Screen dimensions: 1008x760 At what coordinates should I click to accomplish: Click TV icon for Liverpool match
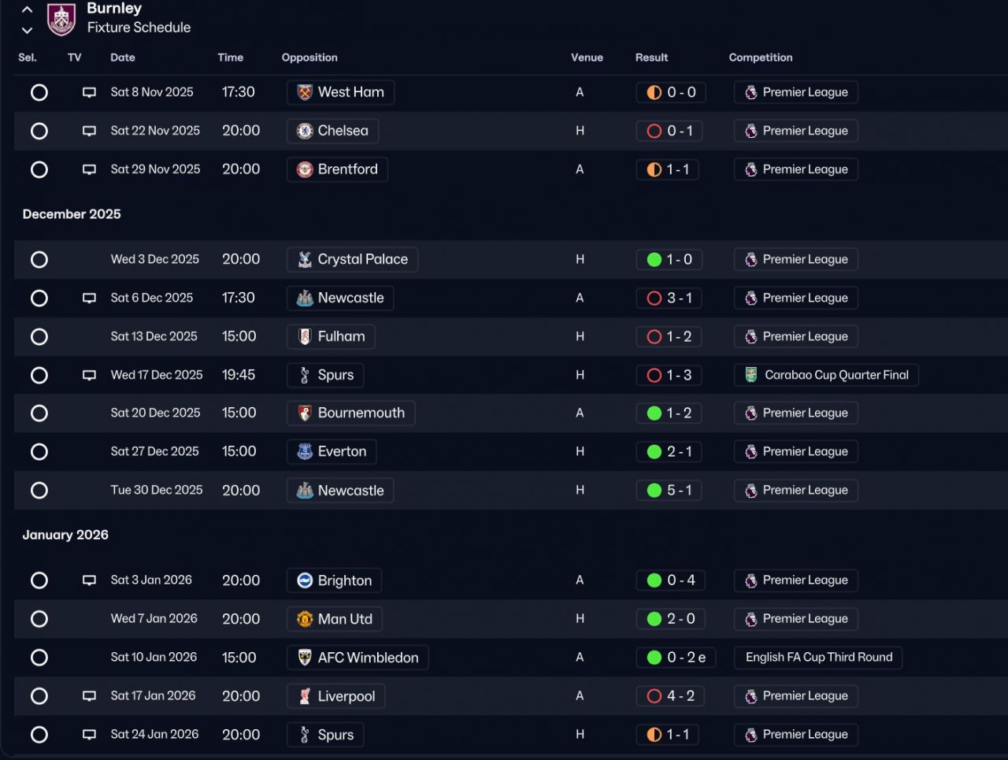click(90, 696)
